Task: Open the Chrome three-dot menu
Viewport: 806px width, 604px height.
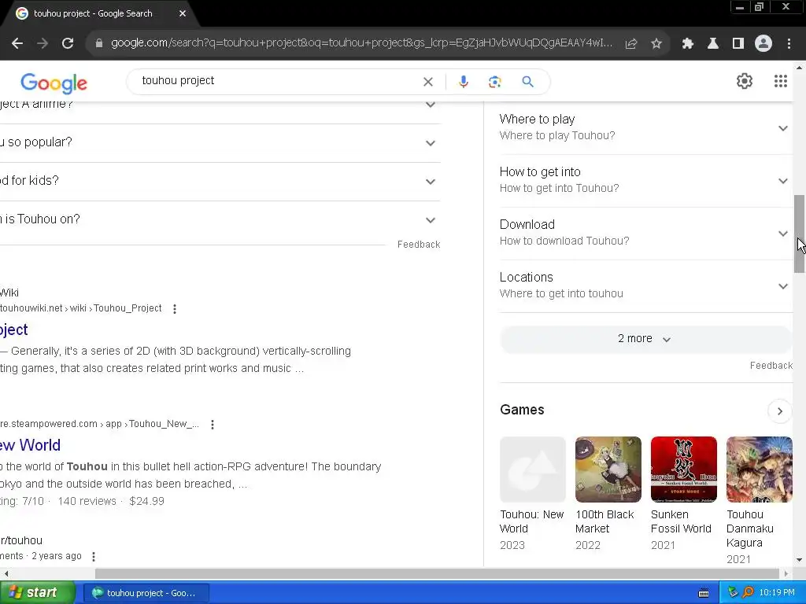Action: point(789,43)
